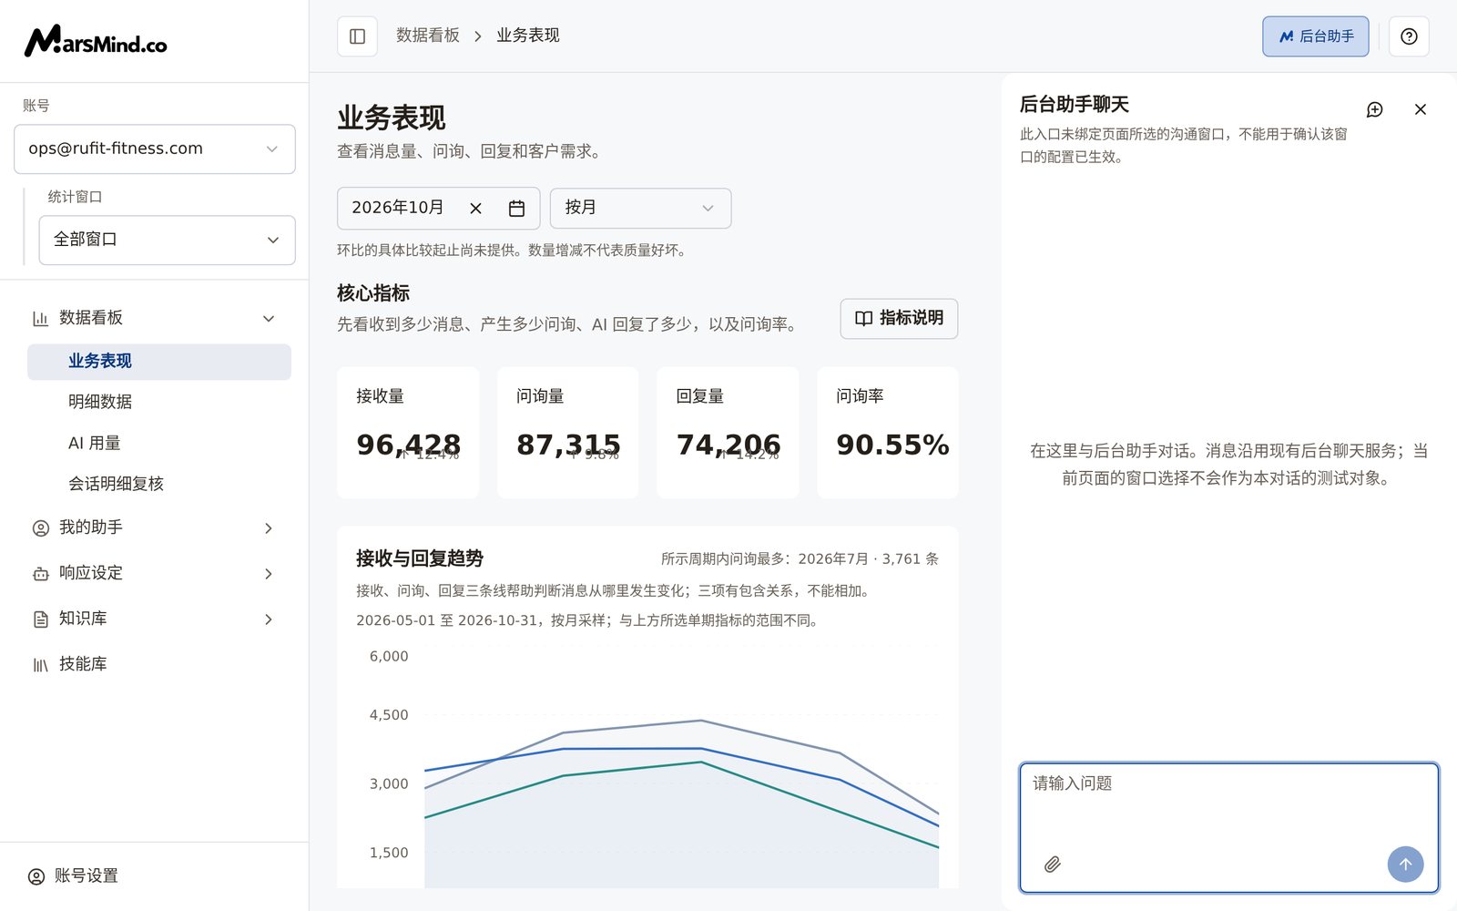Start a new chat with plus-bubble icon
Image resolution: width=1457 pixels, height=911 pixels.
pyautogui.click(x=1375, y=109)
